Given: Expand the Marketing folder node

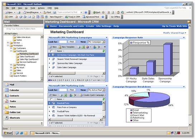Looking at the screenshot, I should [11, 65].
